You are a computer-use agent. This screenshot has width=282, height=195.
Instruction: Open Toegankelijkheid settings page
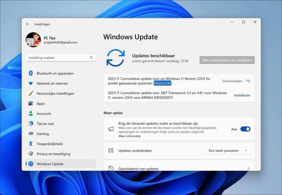(x=61, y=144)
